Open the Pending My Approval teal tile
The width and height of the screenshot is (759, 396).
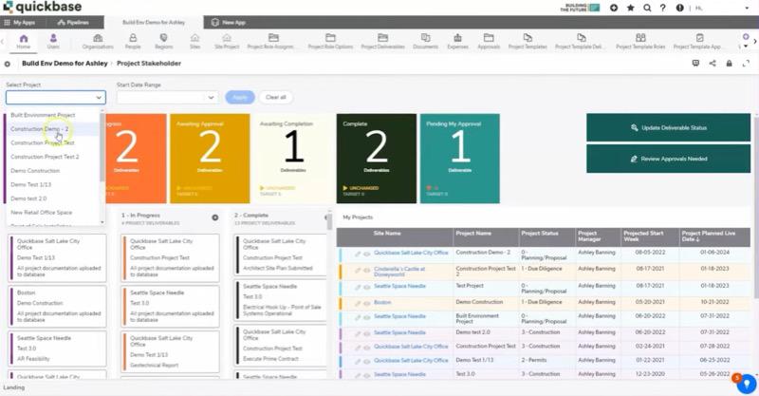pyautogui.click(x=460, y=159)
